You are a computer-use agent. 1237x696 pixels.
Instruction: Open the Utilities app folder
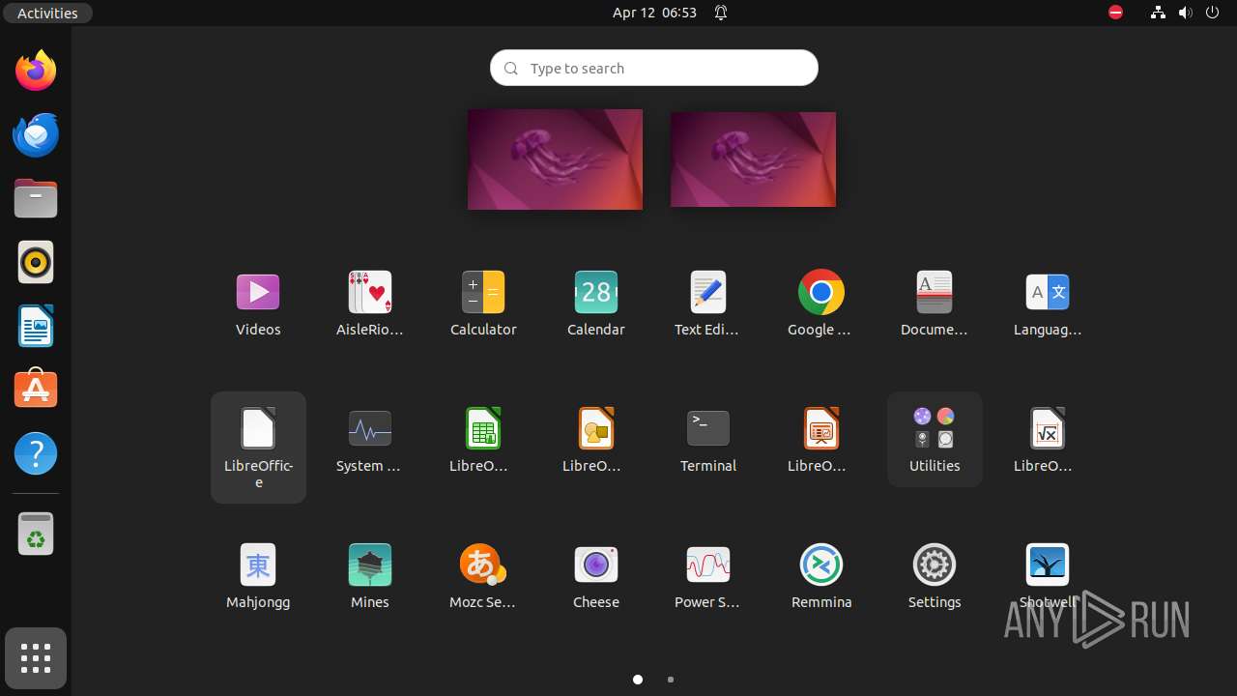935,440
